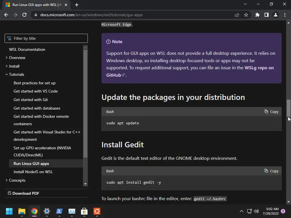Open File Explorer from taskbar
This screenshot has height=218, width=291.
pyautogui.click(x=22, y=211)
